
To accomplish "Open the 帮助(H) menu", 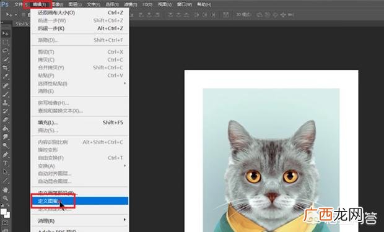I will pos(204,4).
